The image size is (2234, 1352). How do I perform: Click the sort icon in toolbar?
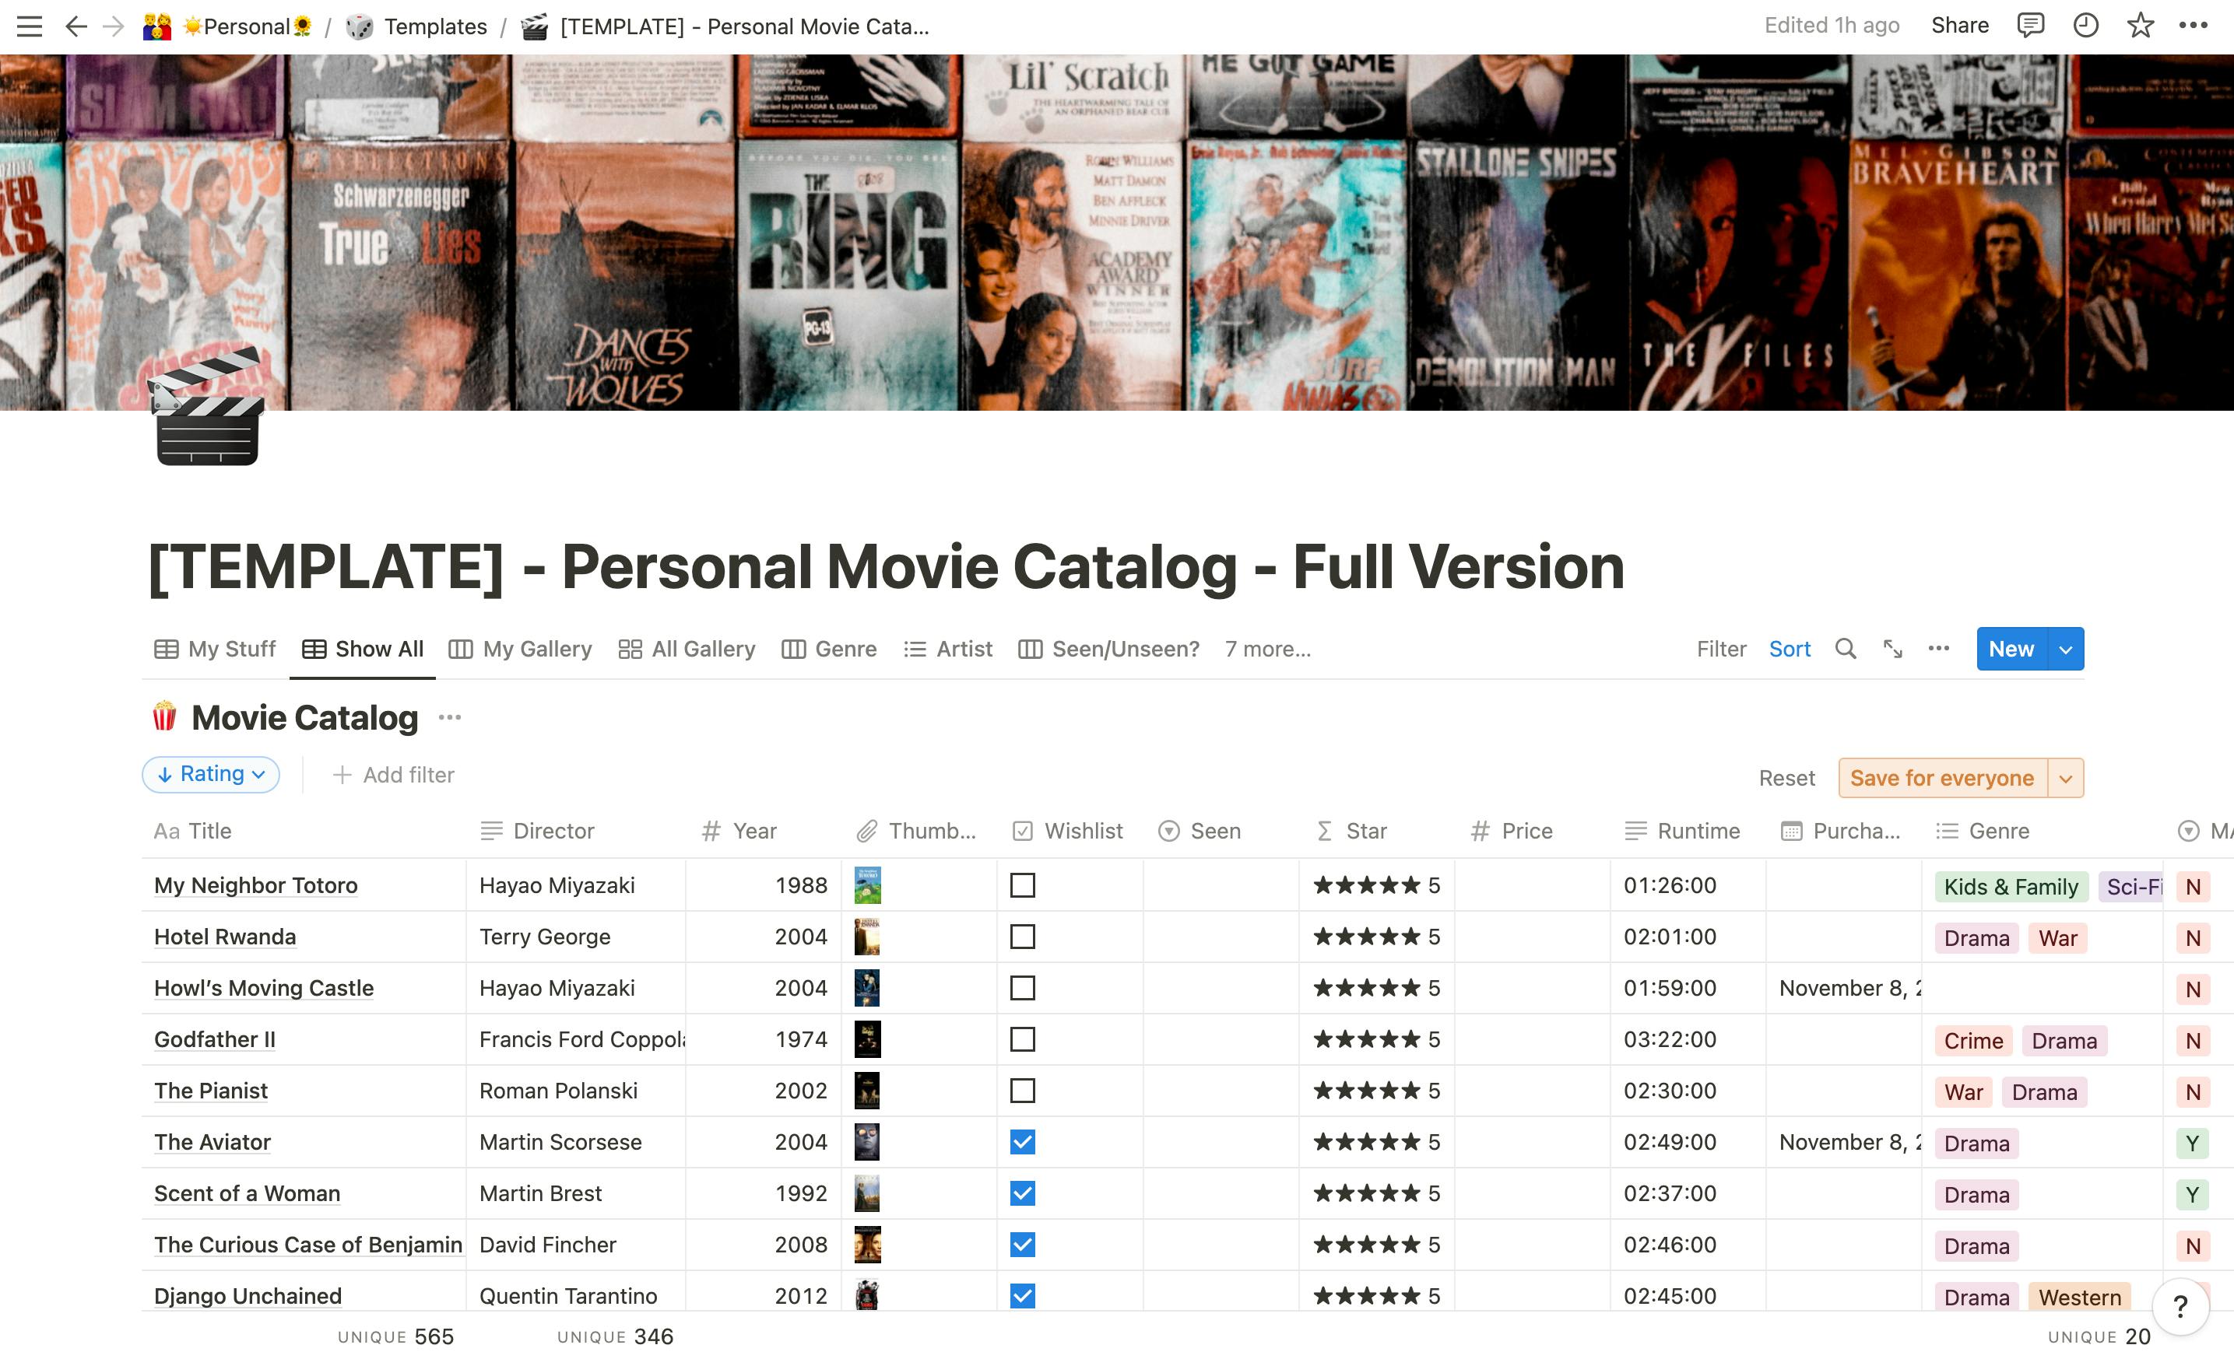click(x=1792, y=649)
